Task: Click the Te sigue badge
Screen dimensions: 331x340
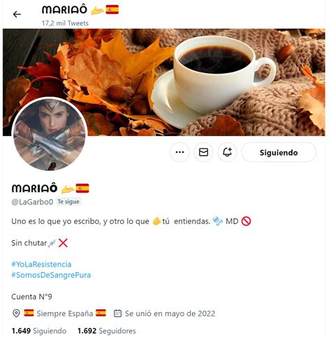Action: 68,202
